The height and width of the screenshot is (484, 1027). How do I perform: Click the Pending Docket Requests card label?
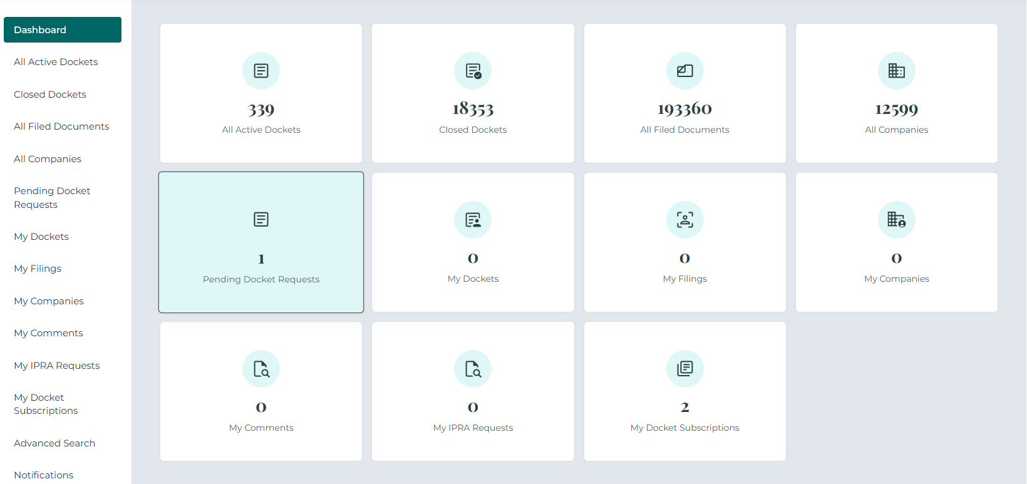coord(261,279)
